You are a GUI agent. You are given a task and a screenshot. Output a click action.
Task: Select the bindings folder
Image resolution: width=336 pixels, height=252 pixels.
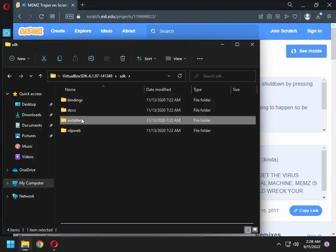(x=158, y=100)
